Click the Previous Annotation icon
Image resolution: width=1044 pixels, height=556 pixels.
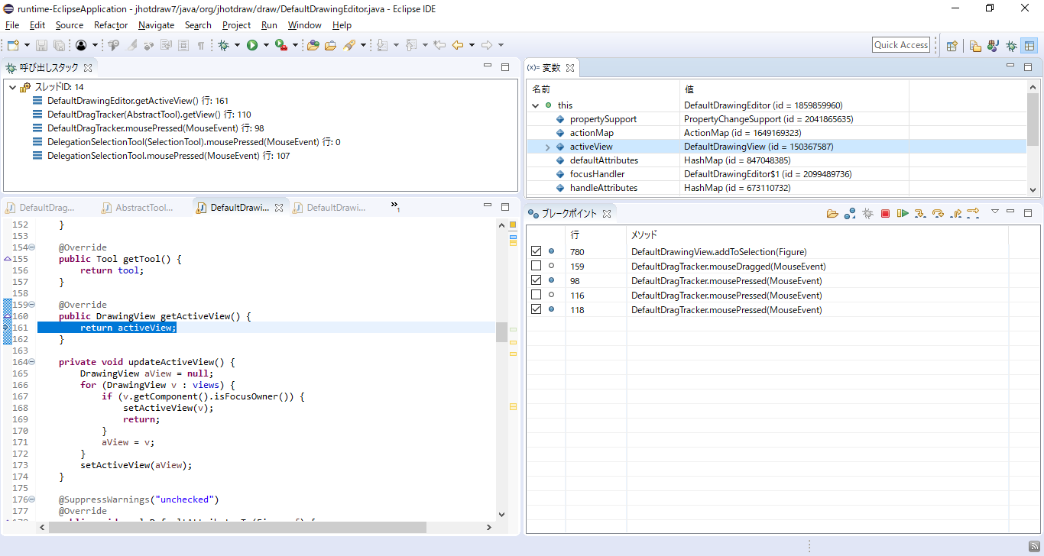coord(411,45)
